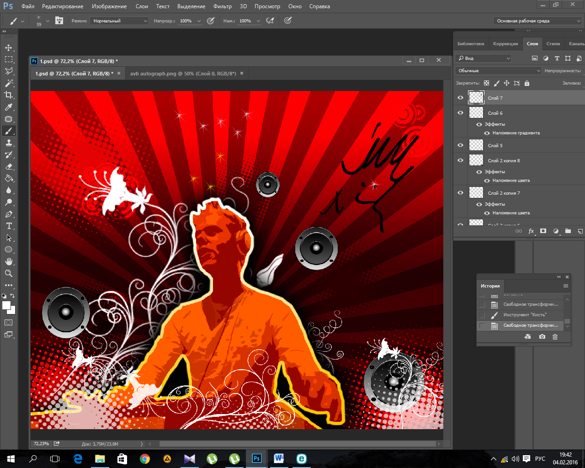Screen dimensions: 585x468
Task: Open Непрозр. opacity dropdown arrow
Action: 199,21
